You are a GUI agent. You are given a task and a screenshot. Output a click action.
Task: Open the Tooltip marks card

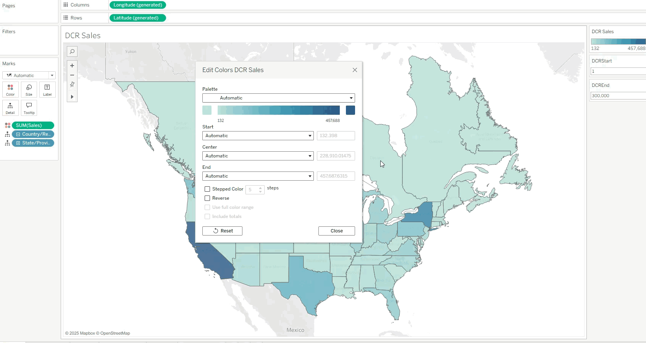coord(29,108)
